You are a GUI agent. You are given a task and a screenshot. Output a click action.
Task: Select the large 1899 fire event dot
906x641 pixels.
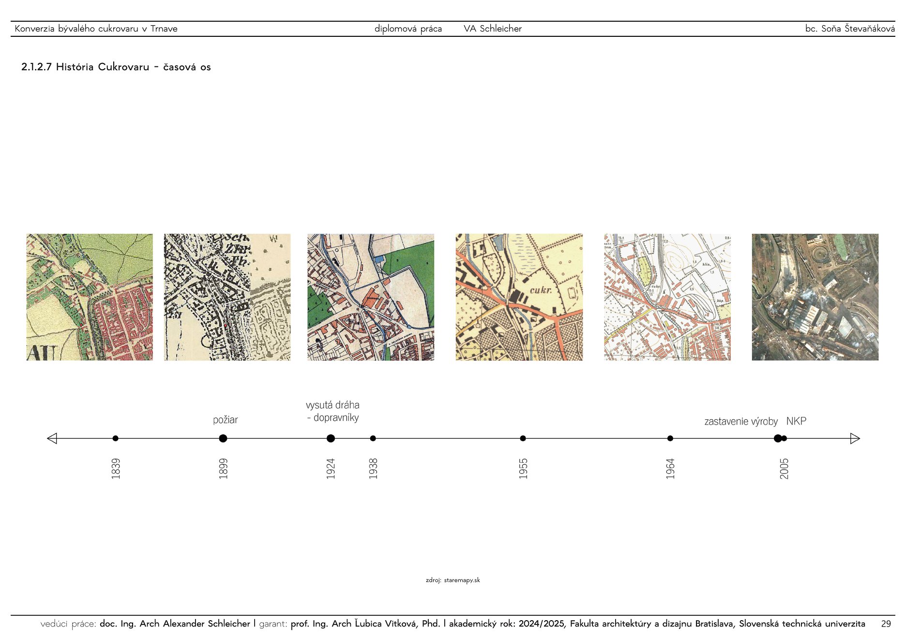point(223,439)
